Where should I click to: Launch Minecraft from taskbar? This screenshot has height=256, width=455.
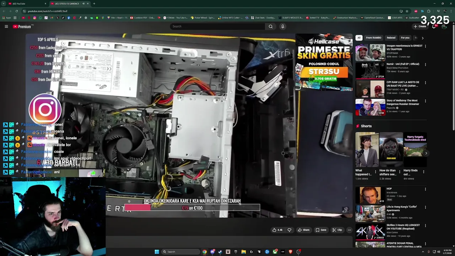point(228,252)
